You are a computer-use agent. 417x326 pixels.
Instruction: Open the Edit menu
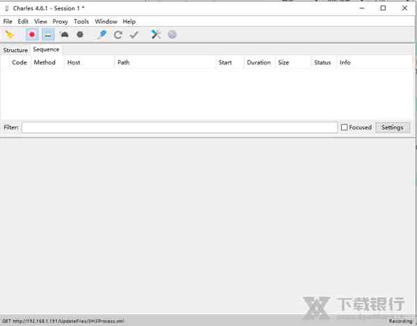(23, 22)
